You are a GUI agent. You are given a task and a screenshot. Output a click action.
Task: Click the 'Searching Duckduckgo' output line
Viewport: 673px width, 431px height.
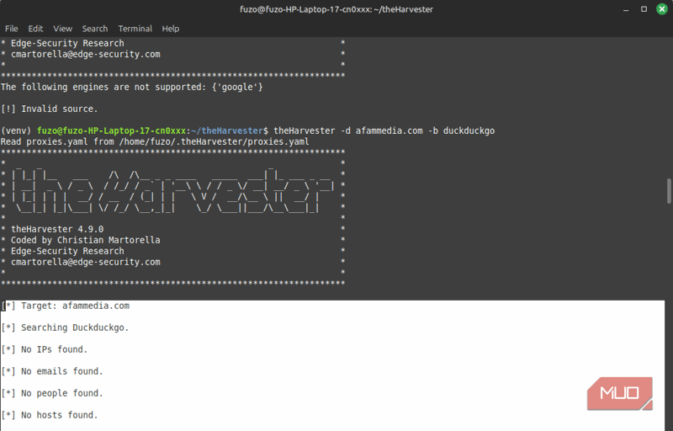click(66, 328)
